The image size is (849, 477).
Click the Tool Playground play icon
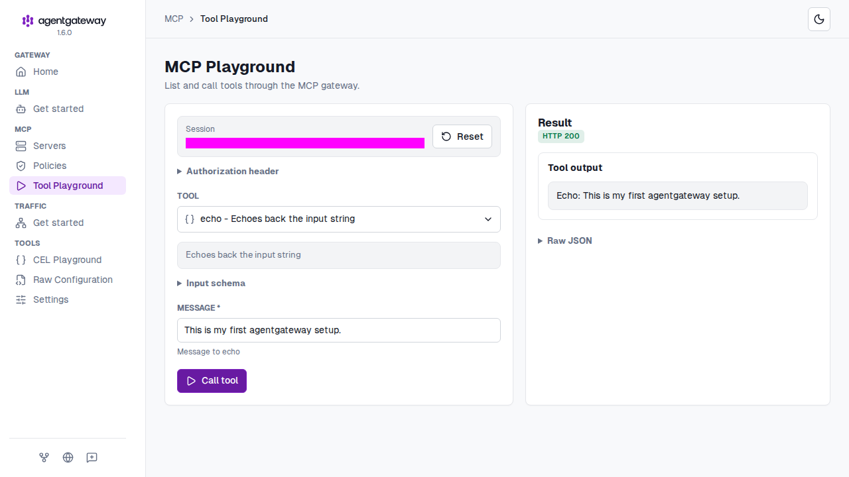[21, 185]
